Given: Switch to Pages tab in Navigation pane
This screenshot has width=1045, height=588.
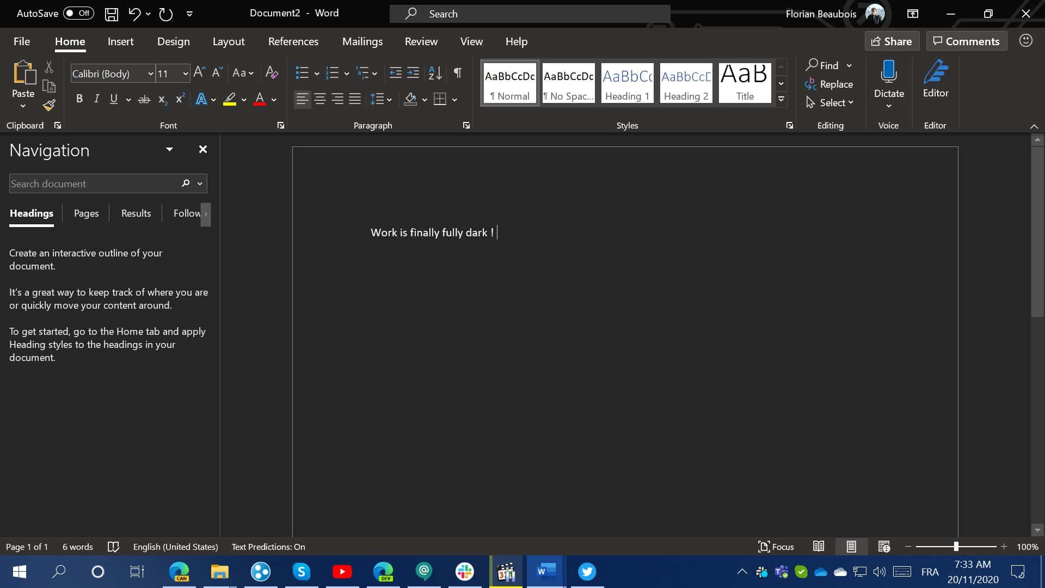Looking at the screenshot, I should 85,212.
